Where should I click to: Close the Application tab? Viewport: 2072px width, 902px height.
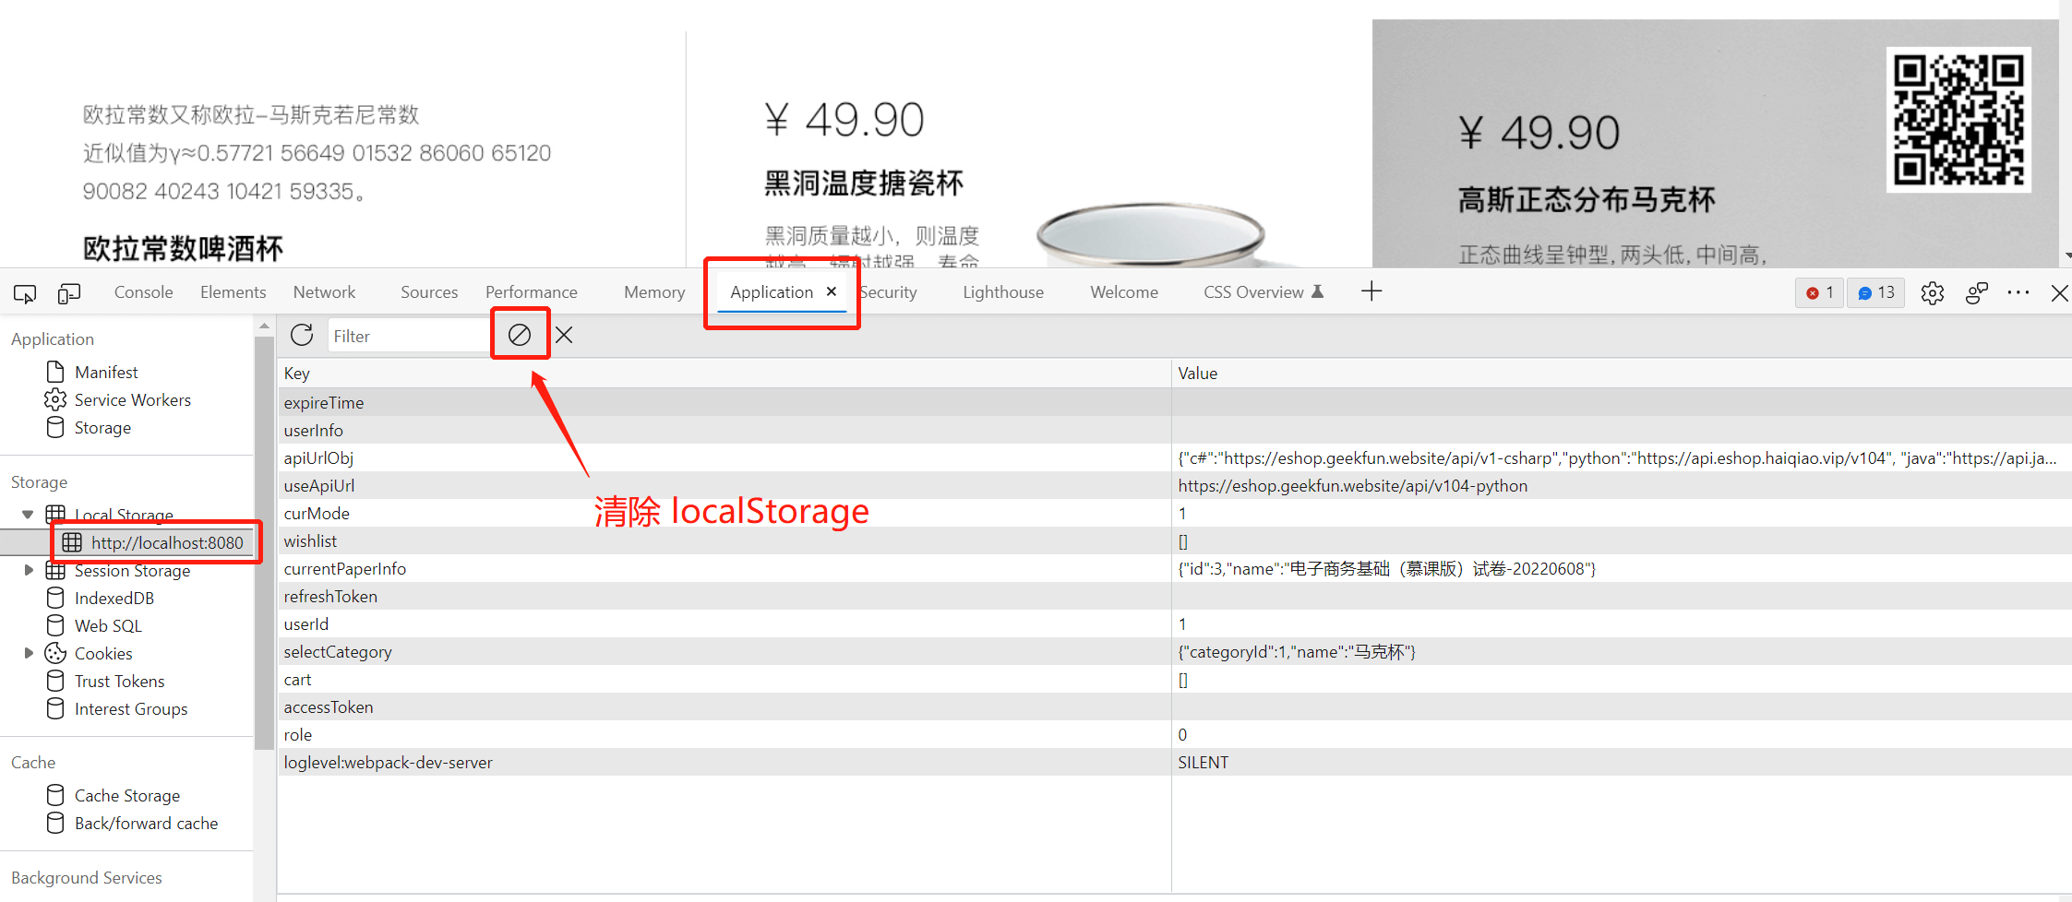point(832,291)
